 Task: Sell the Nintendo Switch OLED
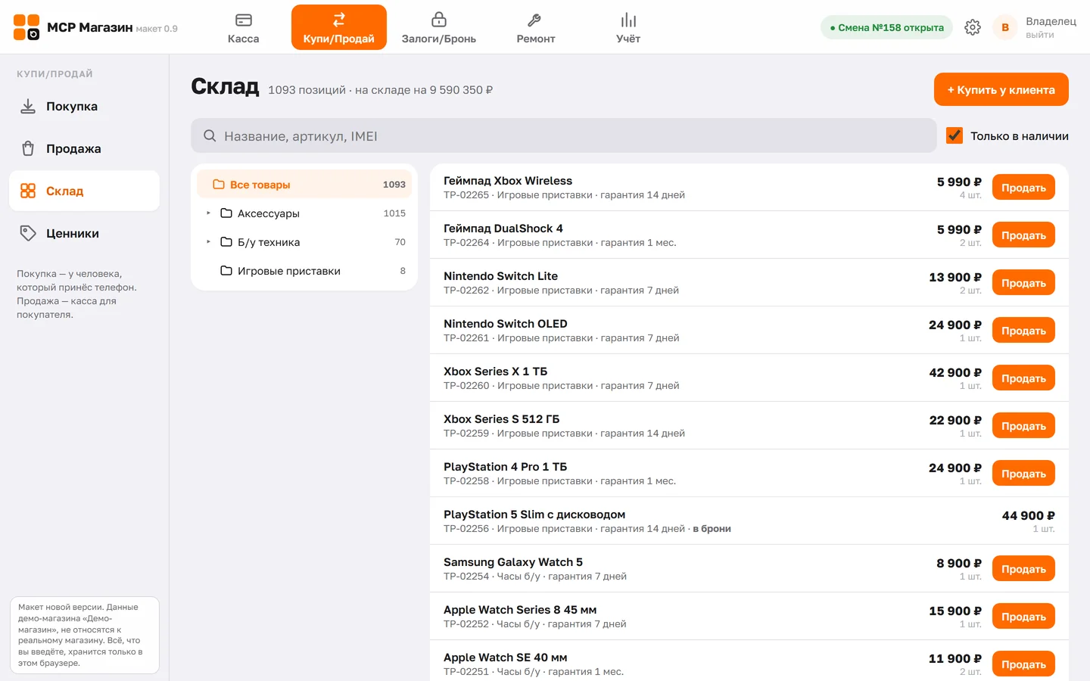[1023, 331]
